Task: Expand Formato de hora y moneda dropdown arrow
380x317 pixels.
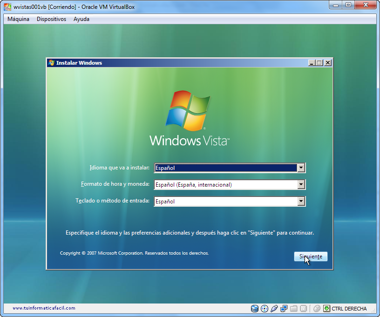Action: [x=301, y=184]
